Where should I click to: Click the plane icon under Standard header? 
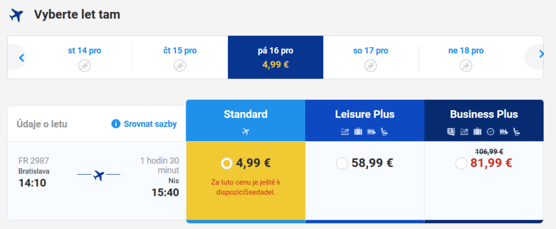click(x=246, y=132)
